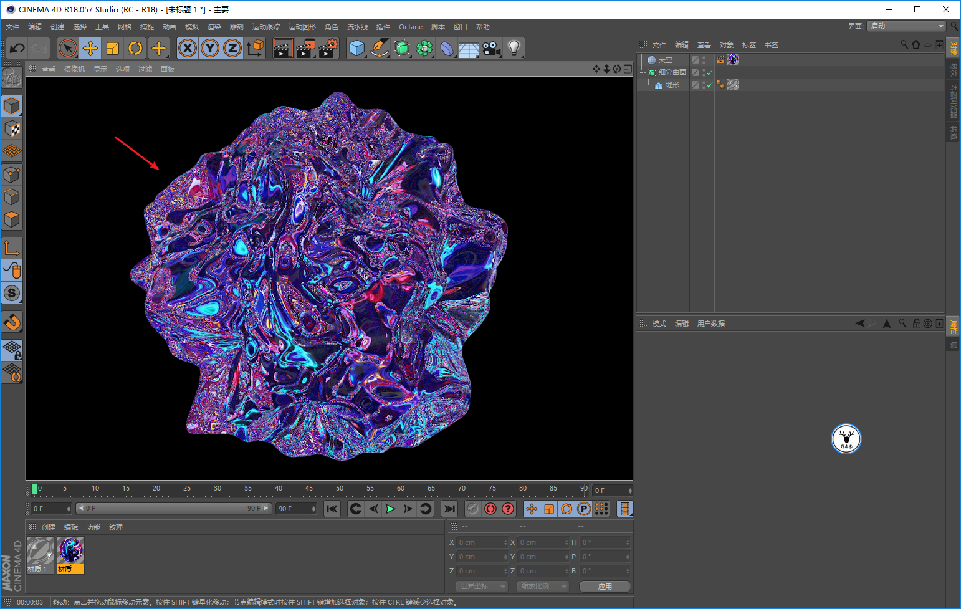Viewport: 961px width, 609px height.
Task: Toggle enabled checkmark of 细分曲面 object
Action: coord(709,73)
